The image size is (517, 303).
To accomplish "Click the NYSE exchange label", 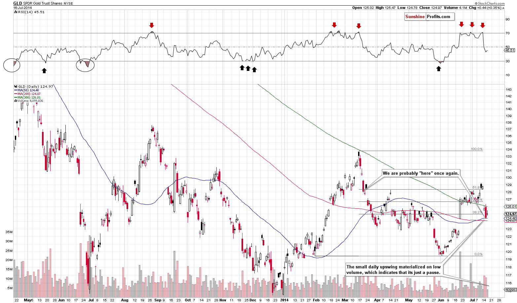I will (x=69, y=3).
